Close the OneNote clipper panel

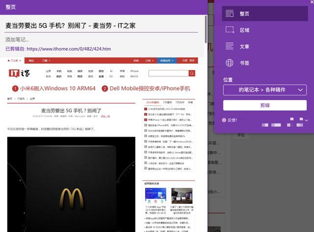[x=312, y=1]
